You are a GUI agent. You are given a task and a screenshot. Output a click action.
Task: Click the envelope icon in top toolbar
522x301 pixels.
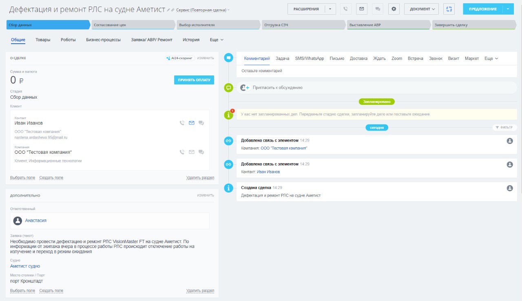[362, 9]
